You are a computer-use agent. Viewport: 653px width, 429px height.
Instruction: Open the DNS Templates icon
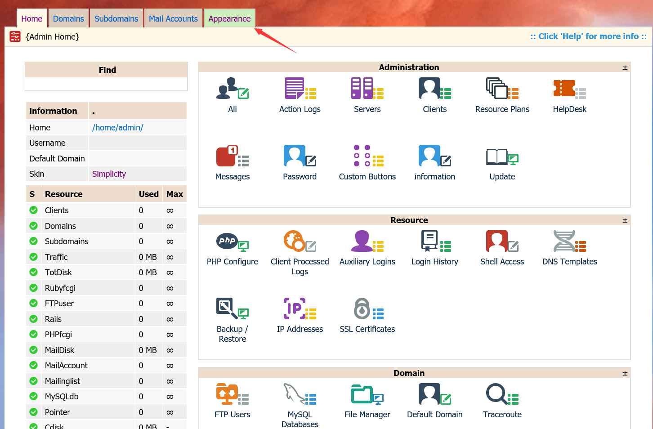click(569, 241)
